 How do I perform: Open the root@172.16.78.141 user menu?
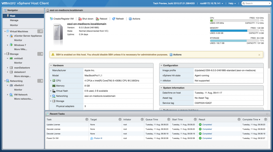(x=211, y=3)
